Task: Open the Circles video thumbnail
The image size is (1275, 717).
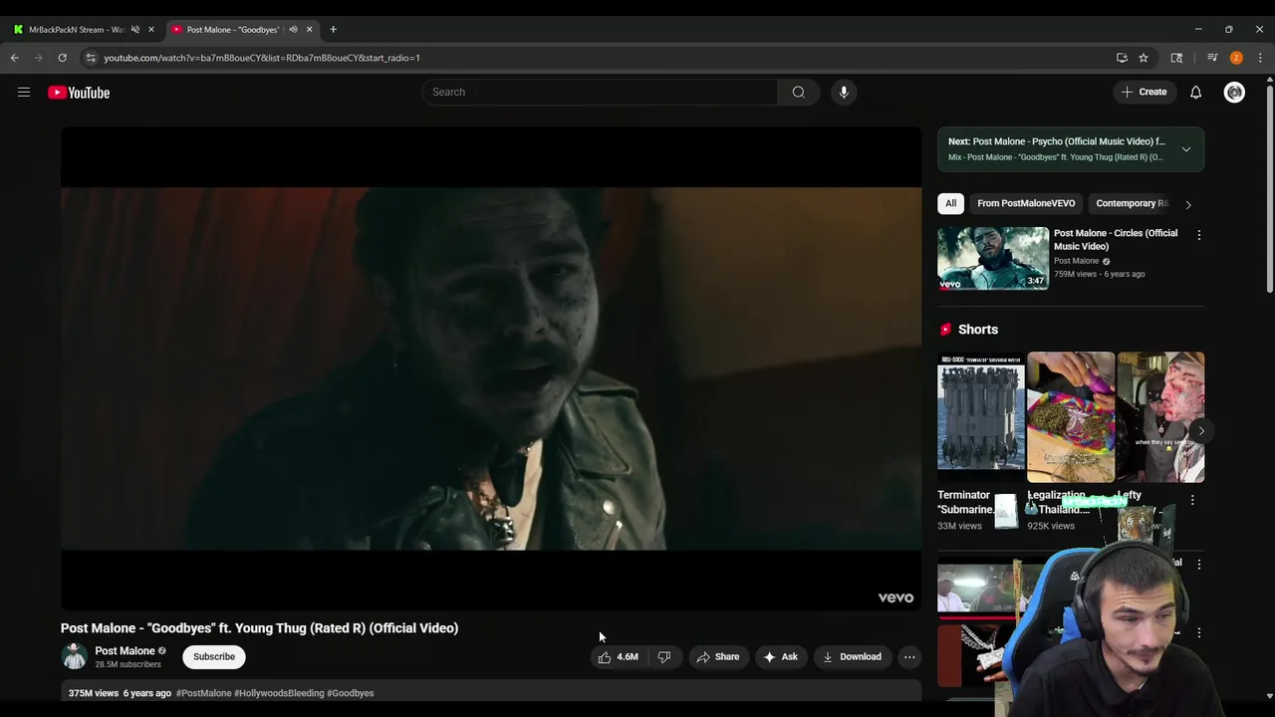Action: [993, 258]
